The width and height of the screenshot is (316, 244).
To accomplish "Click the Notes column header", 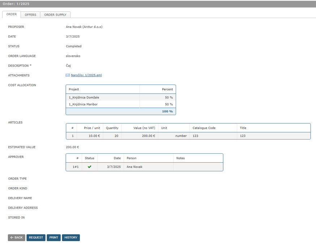I will (180, 158).
